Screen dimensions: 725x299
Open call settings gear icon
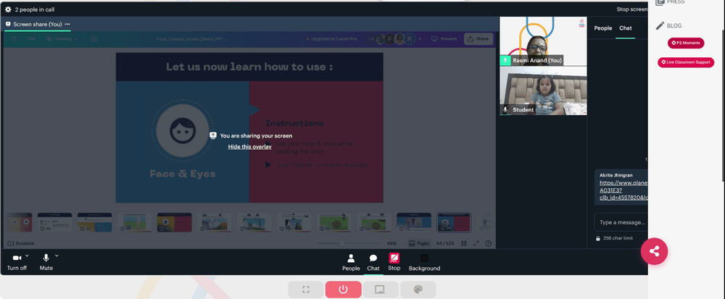8,9
